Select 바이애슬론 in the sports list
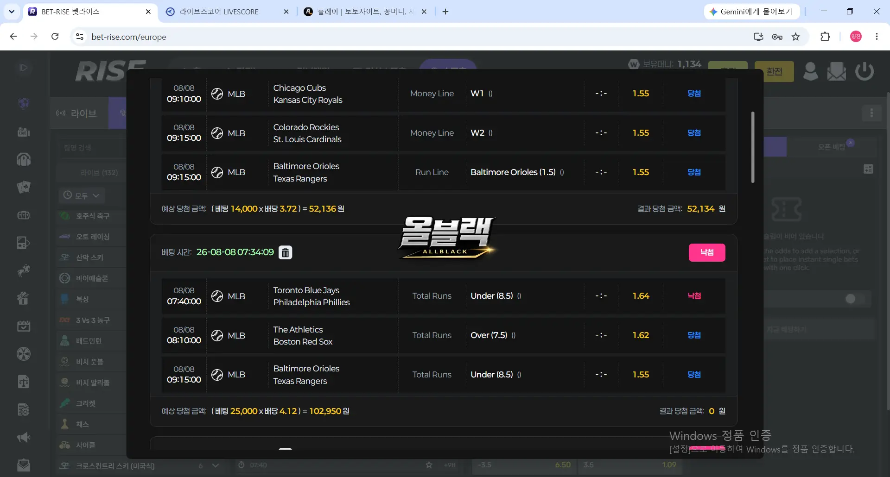The width and height of the screenshot is (890, 477). (x=92, y=278)
